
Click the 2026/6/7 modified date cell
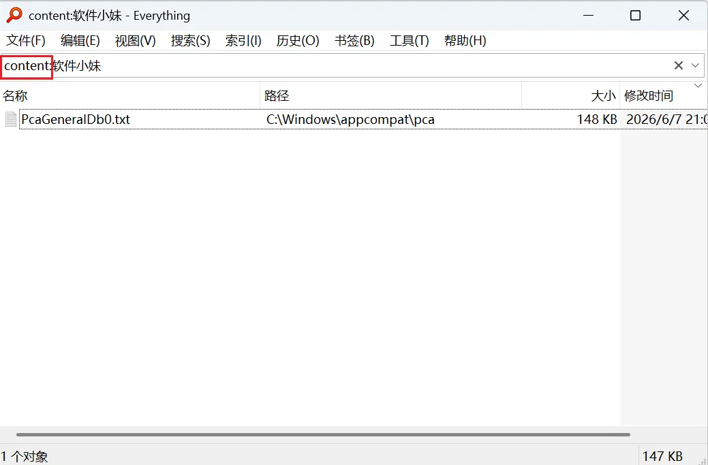coord(666,120)
